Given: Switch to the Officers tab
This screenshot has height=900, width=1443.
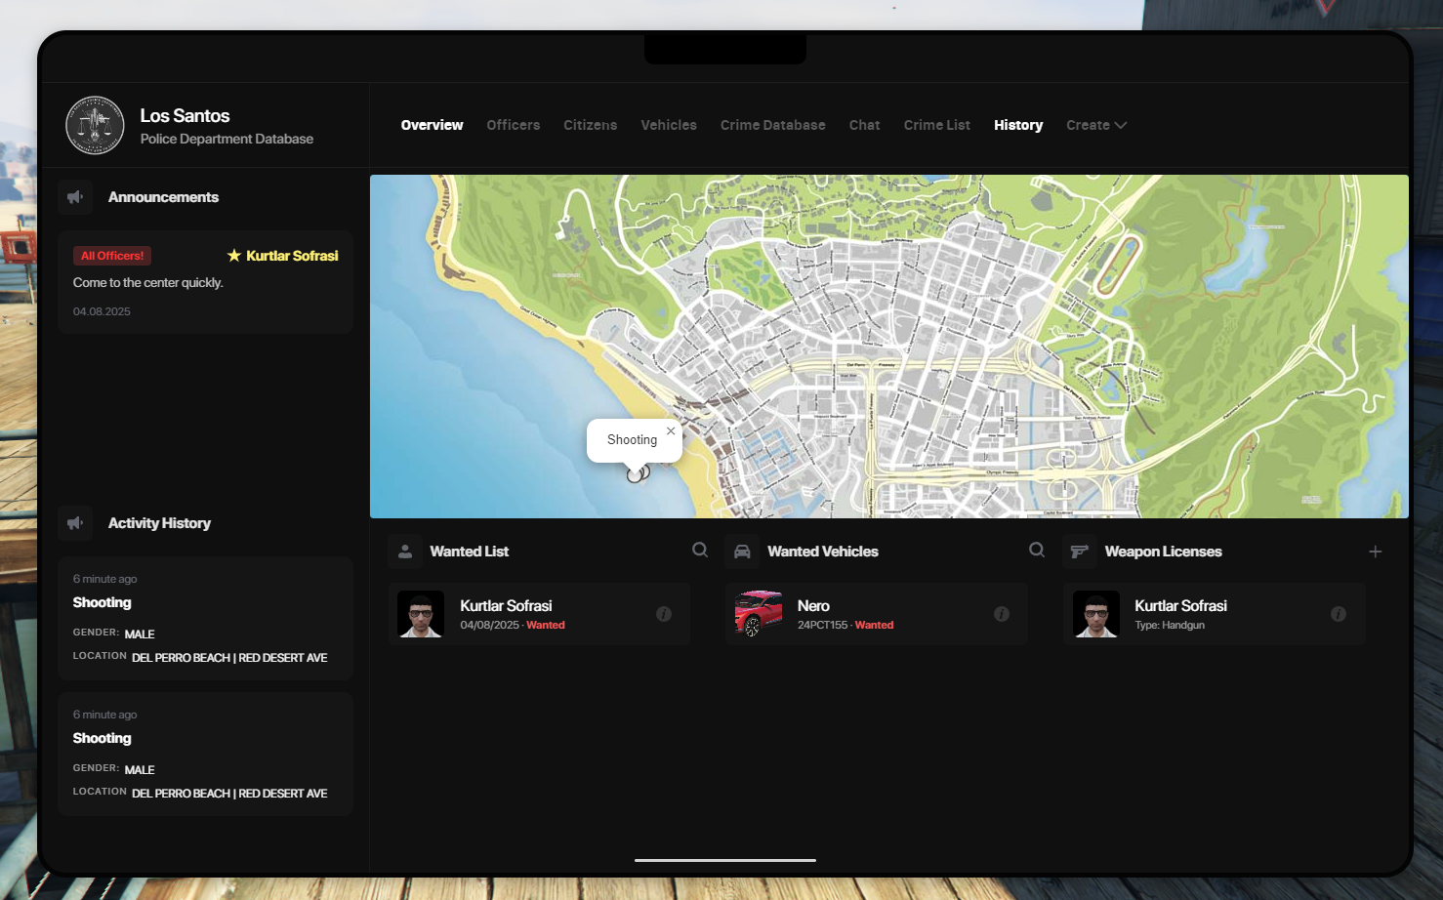Looking at the screenshot, I should pos(513,125).
